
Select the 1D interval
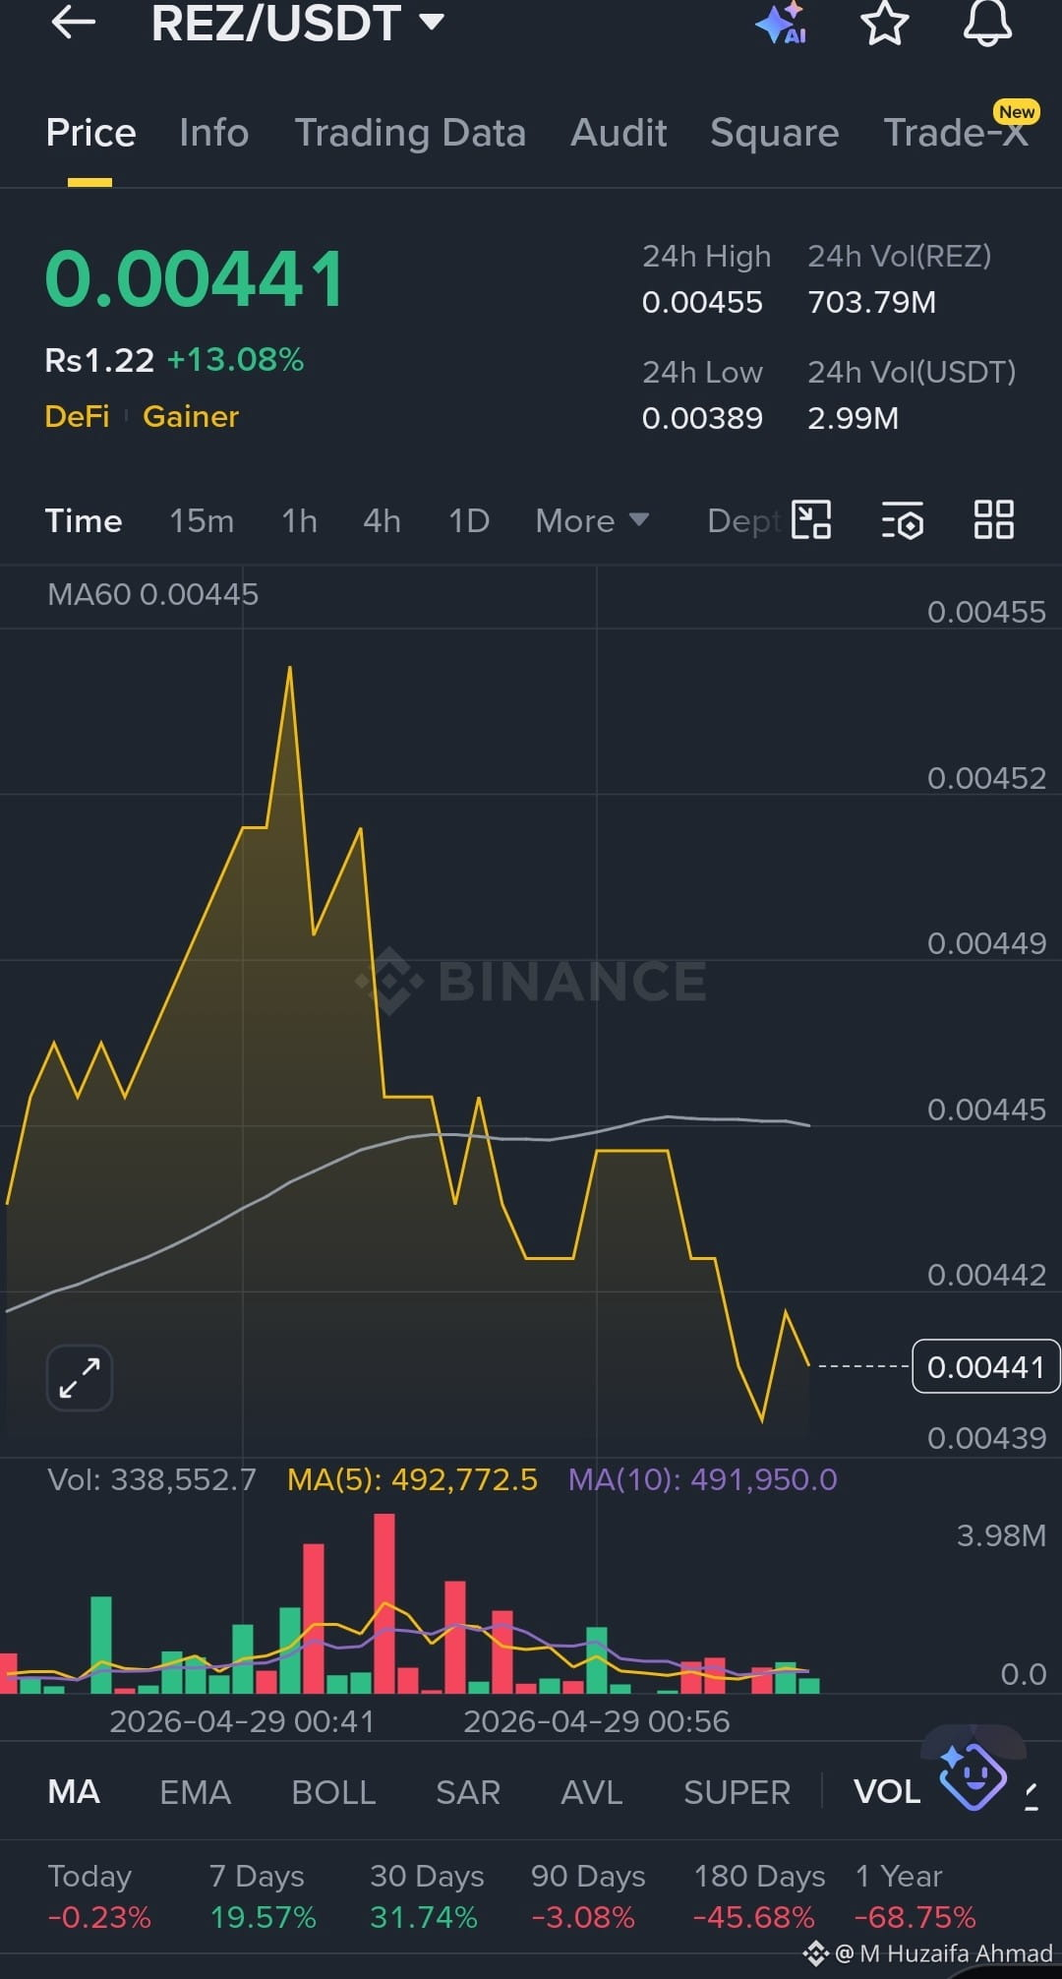(469, 520)
